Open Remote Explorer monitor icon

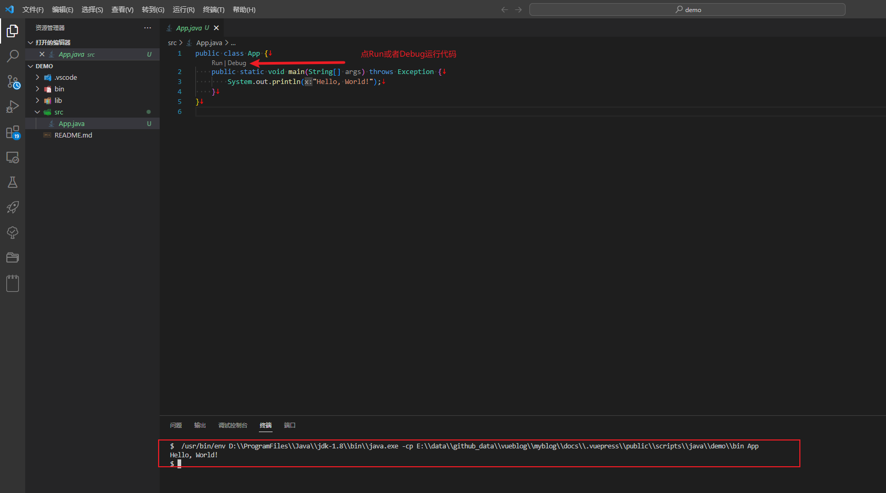(x=13, y=157)
